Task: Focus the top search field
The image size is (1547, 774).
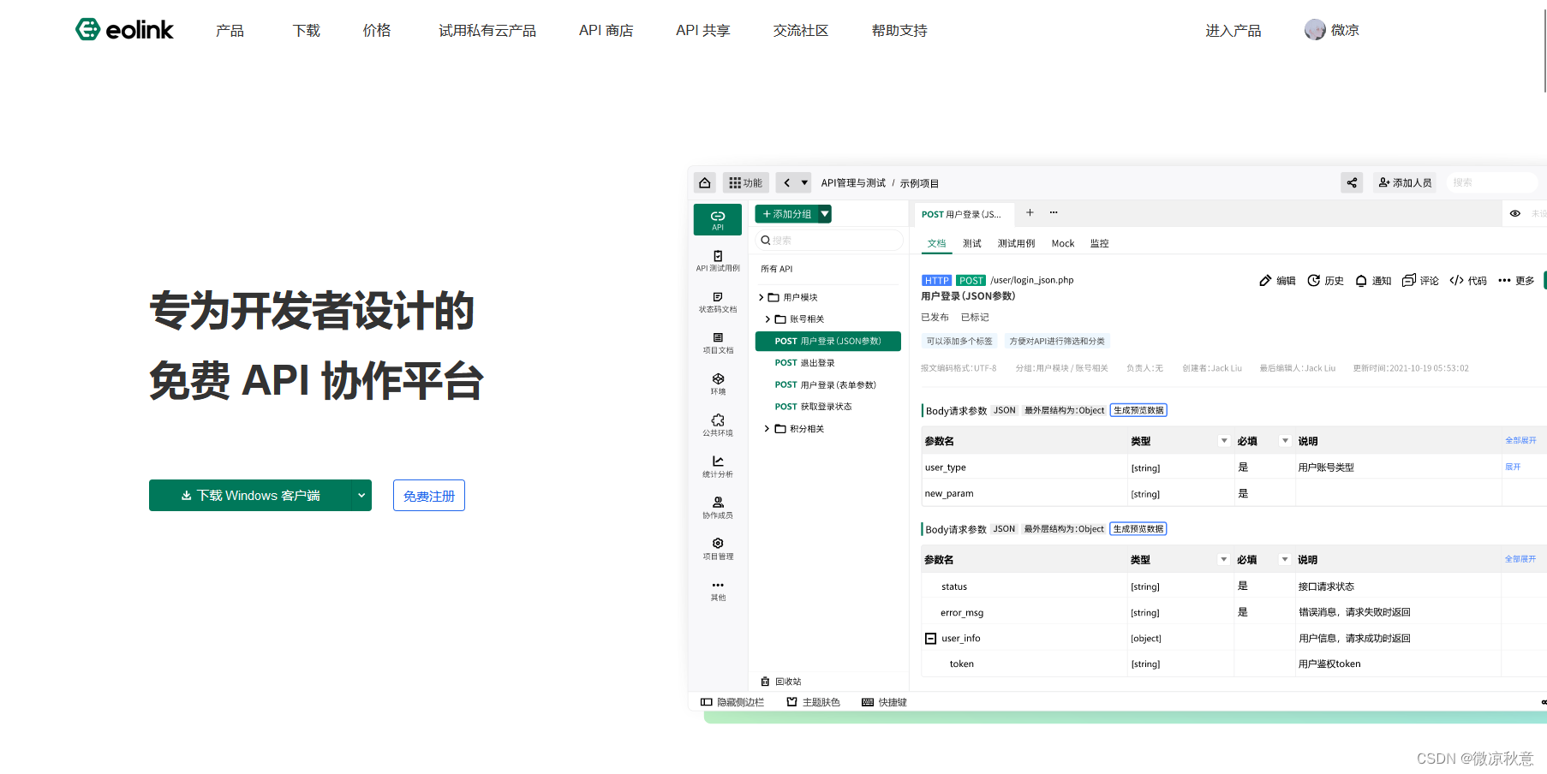Action: pyautogui.click(x=1491, y=182)
